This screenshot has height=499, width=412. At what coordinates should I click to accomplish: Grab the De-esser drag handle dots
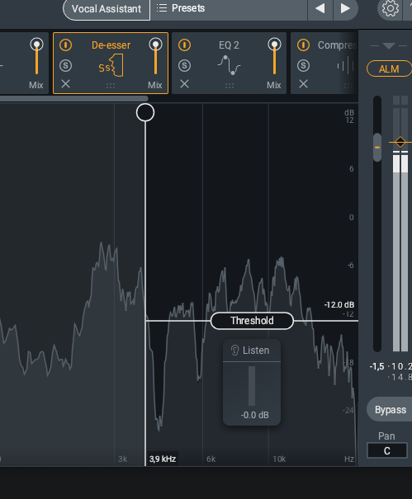[x=111, y=86]
